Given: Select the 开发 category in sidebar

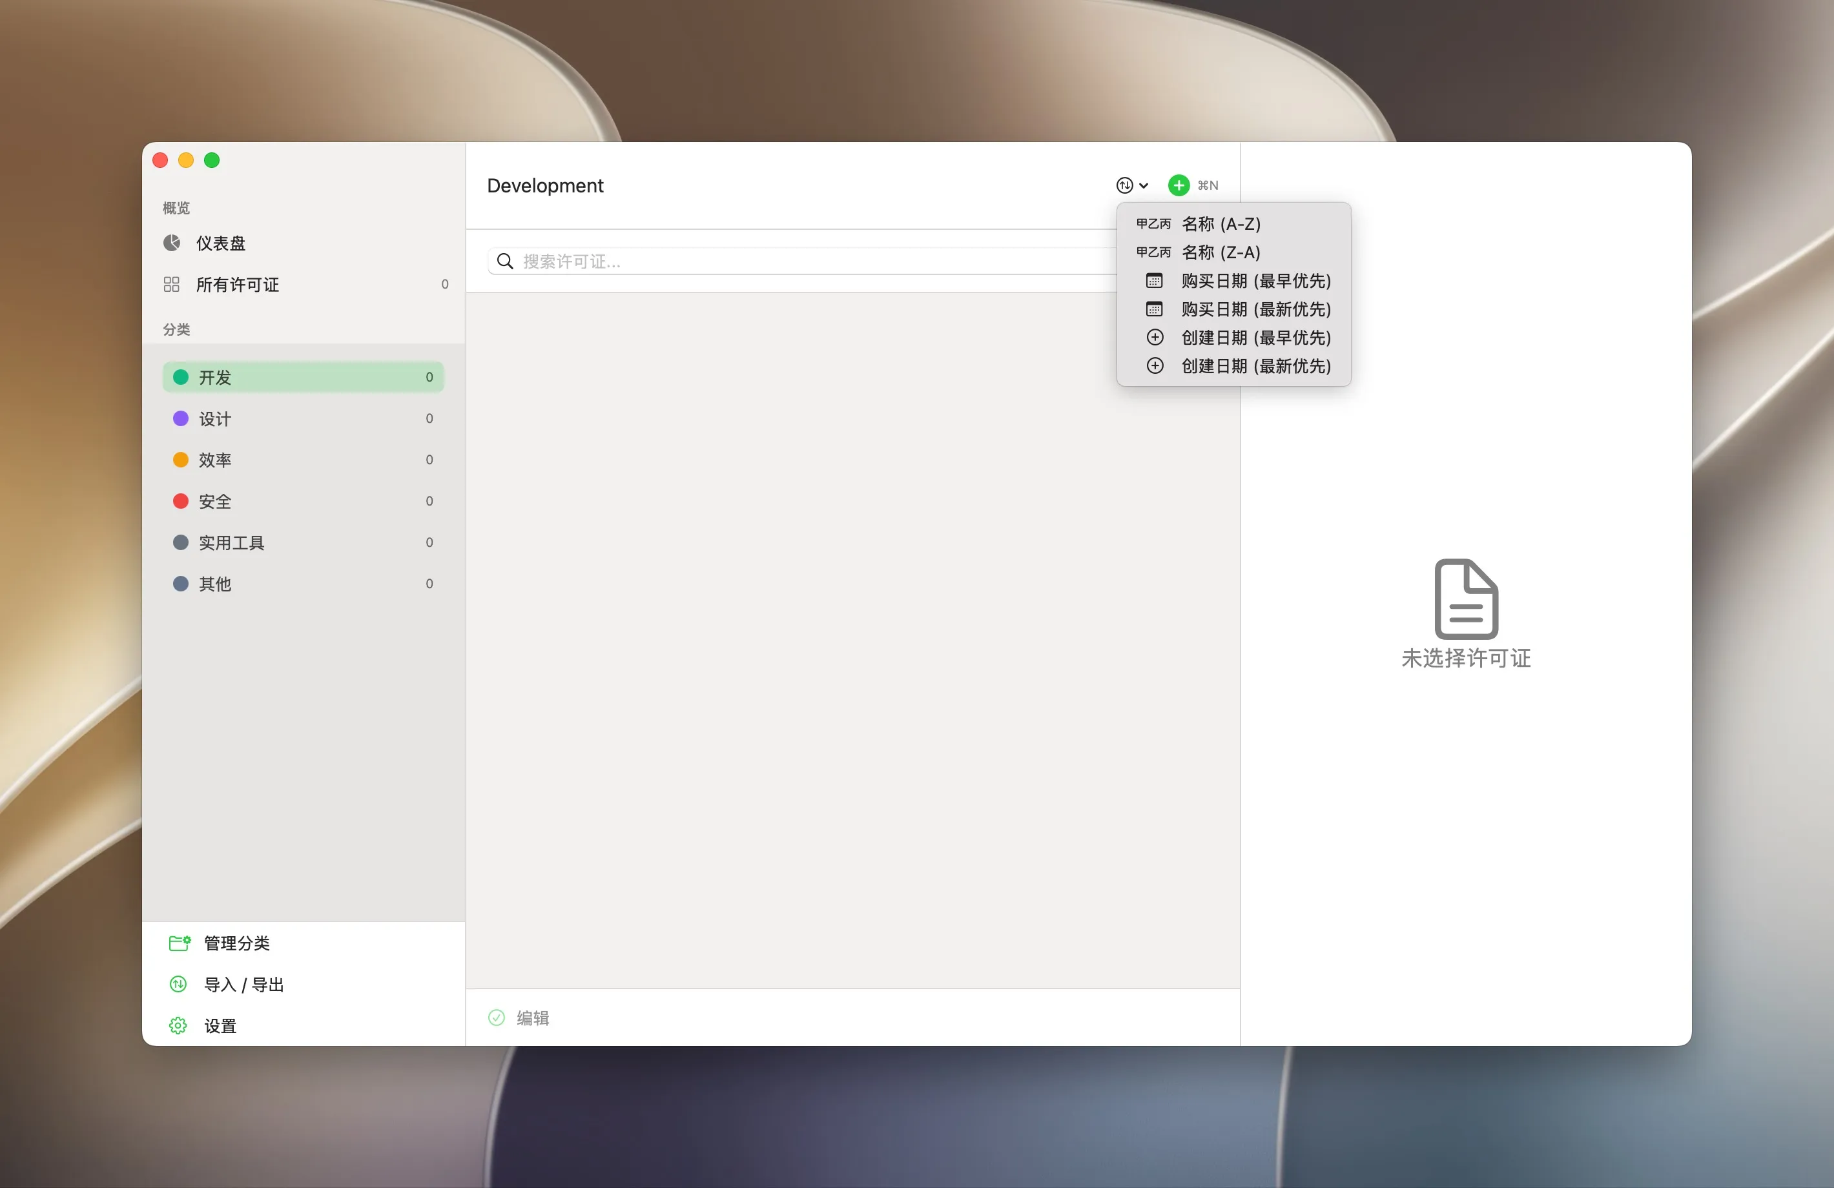Looking at the screenshot, I should click(x=303, y=377).
